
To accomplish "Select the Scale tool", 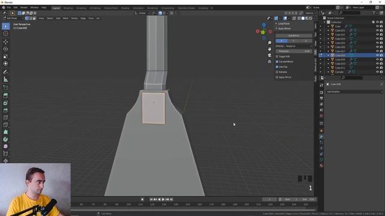I will [x=5, y=56].
